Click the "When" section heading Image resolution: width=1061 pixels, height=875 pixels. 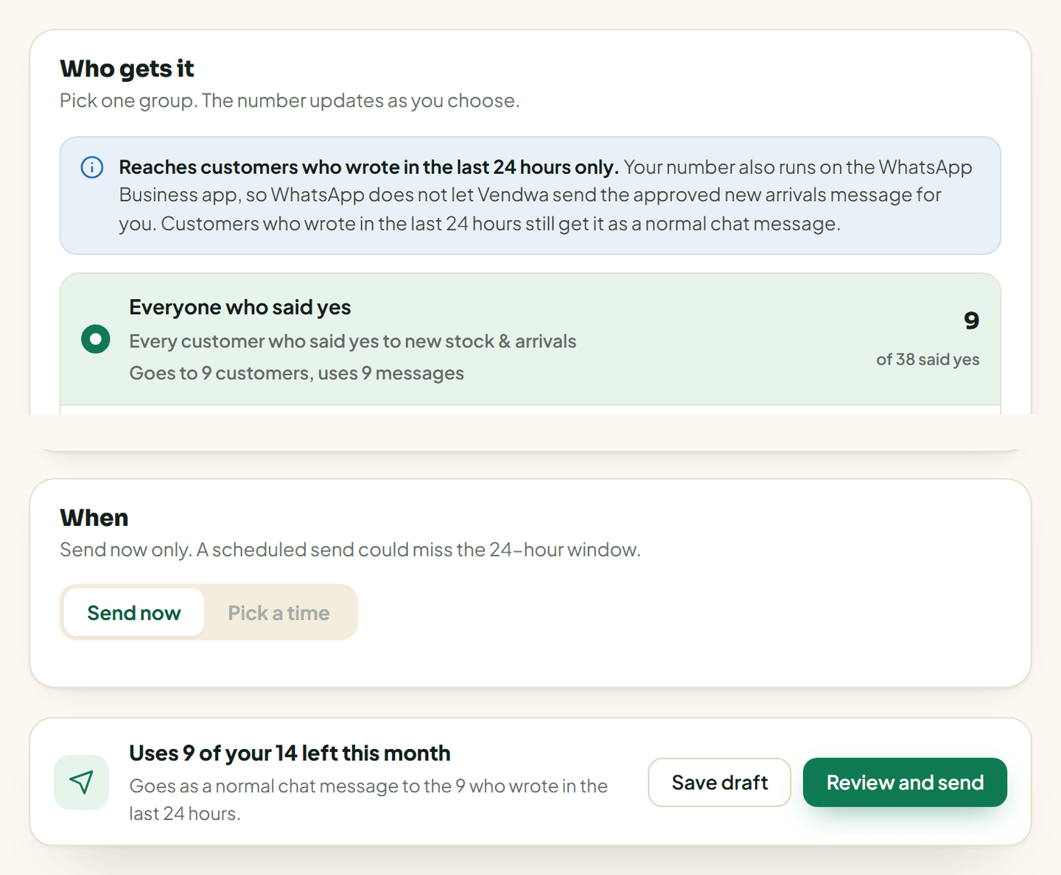(94, 518)
